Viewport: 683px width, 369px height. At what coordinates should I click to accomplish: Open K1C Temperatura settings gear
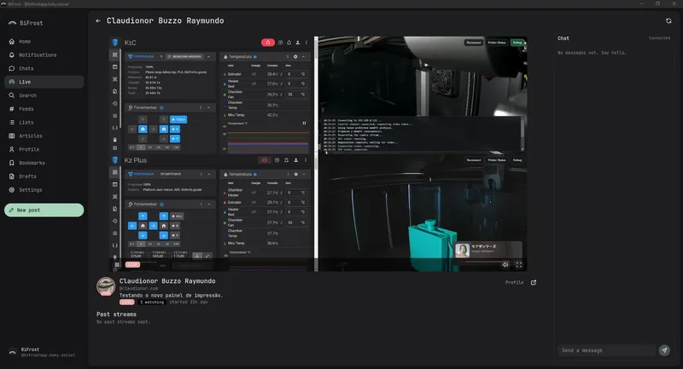pyautogui.click(x=295, y=56)
